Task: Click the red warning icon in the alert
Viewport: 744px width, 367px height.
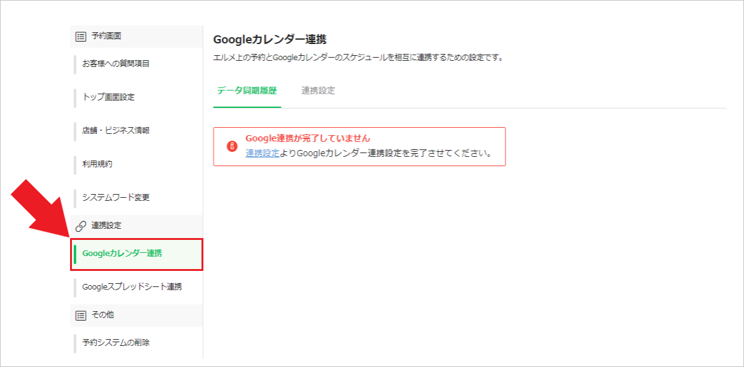Action: pos(232,146)
